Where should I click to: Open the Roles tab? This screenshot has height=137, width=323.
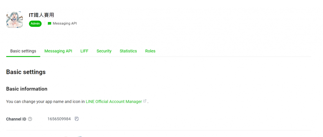pyautogui.click(x=150, y=51)
